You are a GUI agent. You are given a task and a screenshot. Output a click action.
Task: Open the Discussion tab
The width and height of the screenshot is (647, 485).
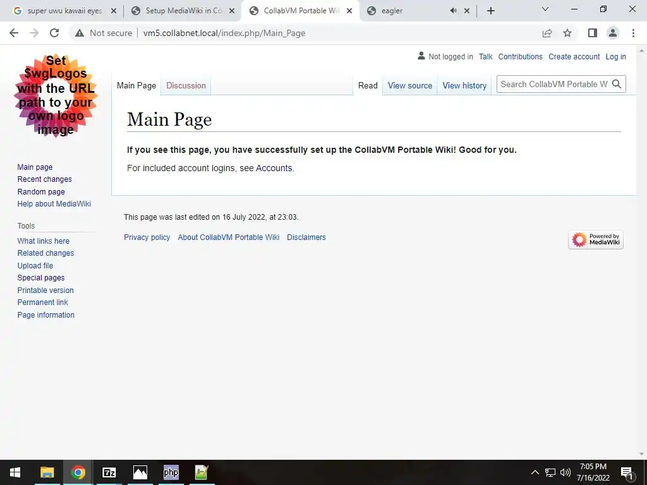click(186, 85)
